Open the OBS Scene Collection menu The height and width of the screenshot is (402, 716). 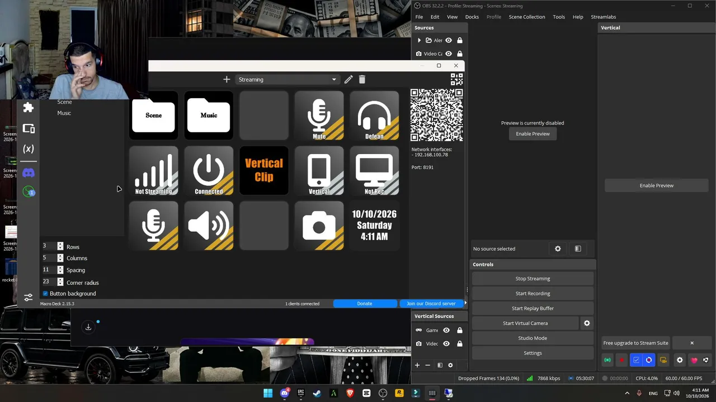tap(527, 17)
